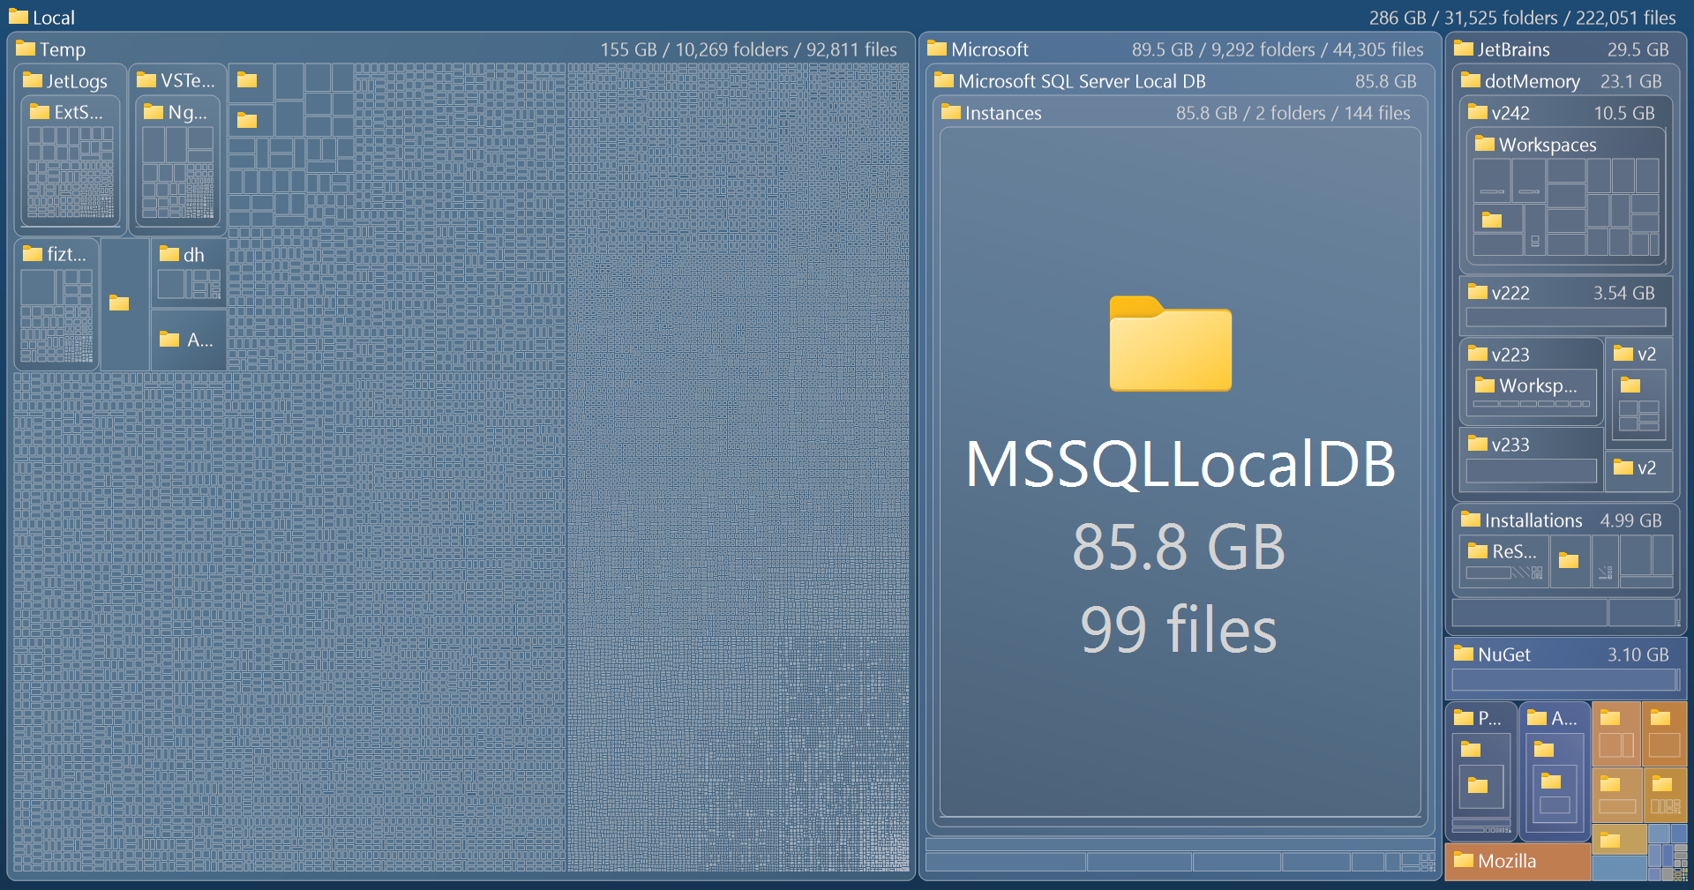
Task: Open the Temp folder icon
Action: [x=25, y=49]
